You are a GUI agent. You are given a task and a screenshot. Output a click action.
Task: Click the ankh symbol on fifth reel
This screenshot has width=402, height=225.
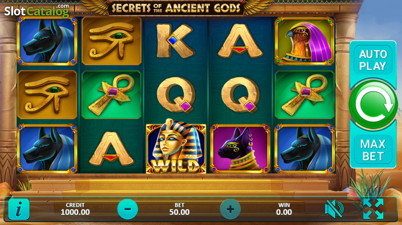click(305, 95)
